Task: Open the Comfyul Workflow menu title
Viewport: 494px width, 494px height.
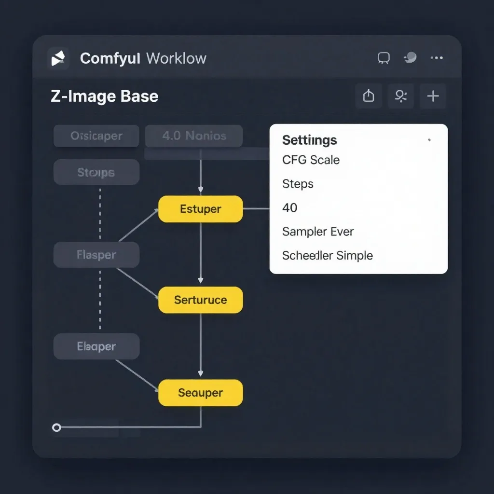Action: pos(143,58)
